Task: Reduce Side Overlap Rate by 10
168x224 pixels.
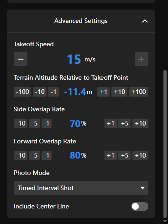Action: pos(21,123)
